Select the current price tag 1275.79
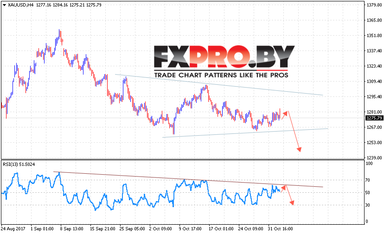Viewport: 384px width, 234px height. [374, 118]
